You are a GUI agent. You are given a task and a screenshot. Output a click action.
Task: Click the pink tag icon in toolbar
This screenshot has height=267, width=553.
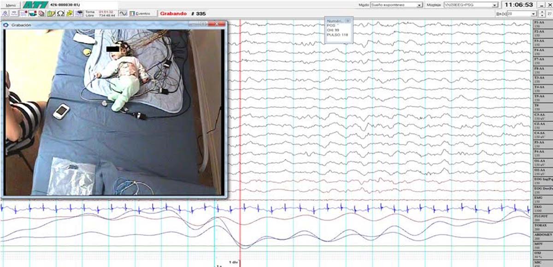pyautogui.click(x=41, y=13)
